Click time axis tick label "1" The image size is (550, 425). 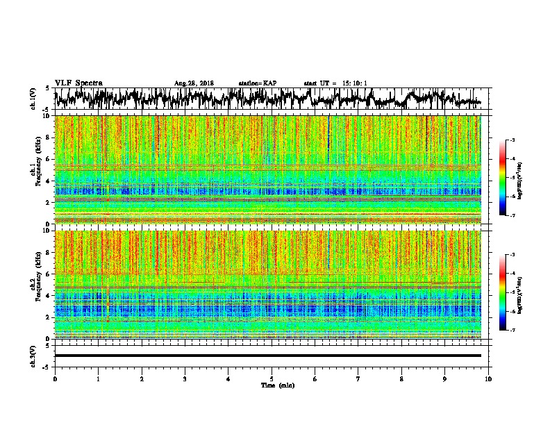click(98, 379)
